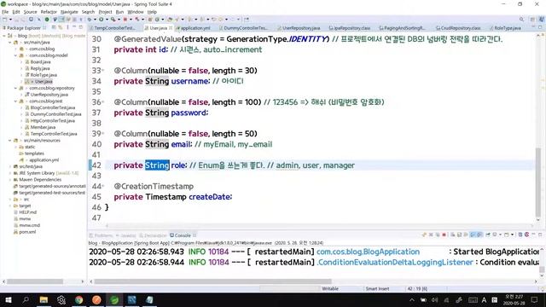
Task: Open the taskbar notification center icon
Action: (535, 299)
